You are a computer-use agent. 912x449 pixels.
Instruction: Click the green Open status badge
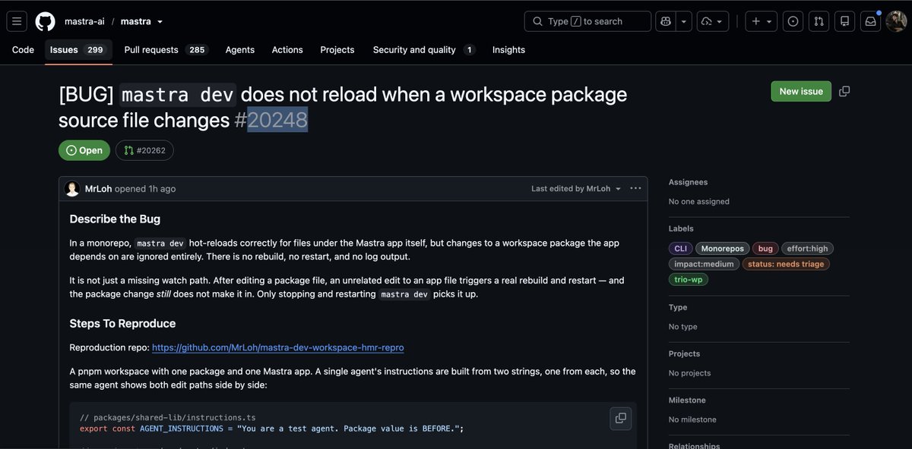[84, 150]
